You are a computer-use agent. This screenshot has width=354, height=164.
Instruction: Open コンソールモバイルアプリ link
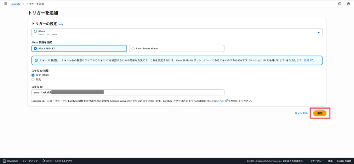click(x=57, y=161)
